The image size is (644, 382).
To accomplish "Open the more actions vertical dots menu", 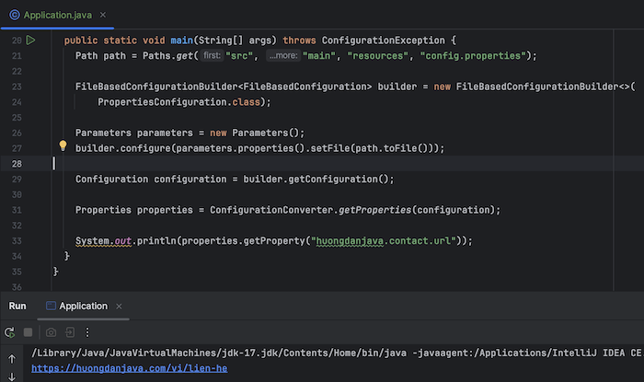I will [x=87, y=332].
